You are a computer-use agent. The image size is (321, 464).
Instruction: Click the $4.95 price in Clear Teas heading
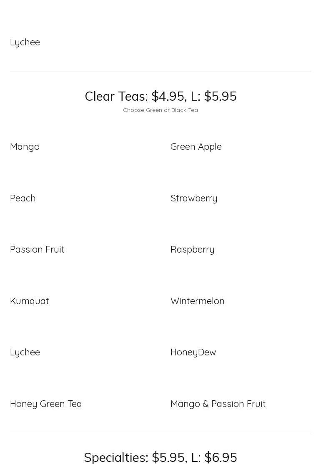tap(168, 96)
